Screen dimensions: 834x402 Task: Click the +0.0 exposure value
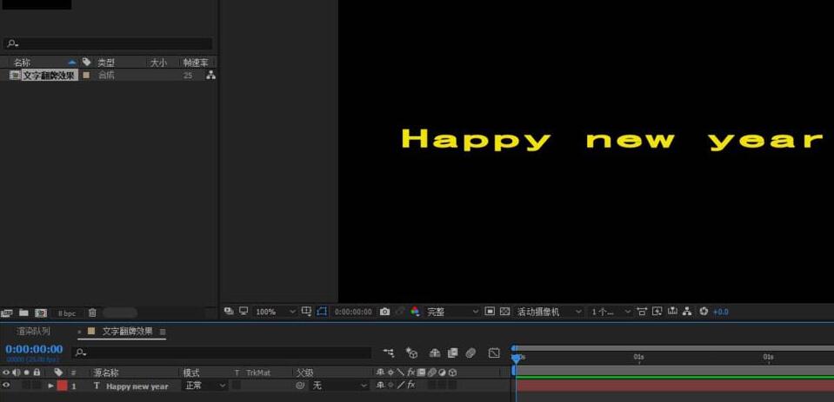(720, 313)
